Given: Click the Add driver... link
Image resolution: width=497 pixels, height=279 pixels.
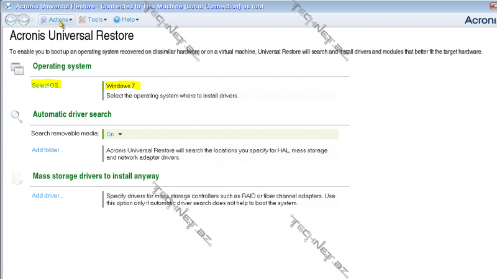Looking at the screenshot, I should coord(47,196).
